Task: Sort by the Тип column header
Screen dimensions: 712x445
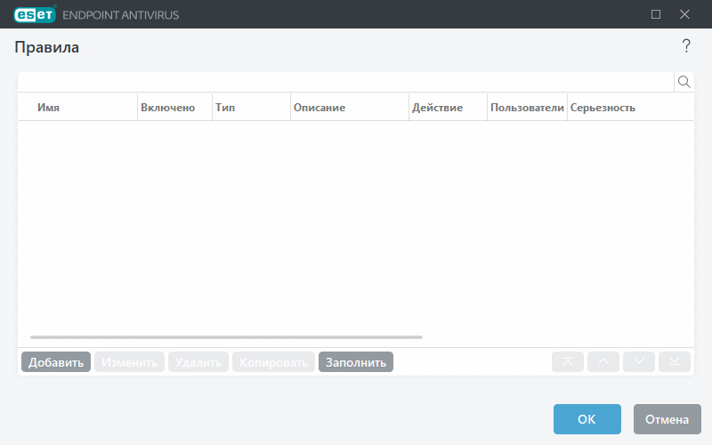Action: tap(225, 108)
